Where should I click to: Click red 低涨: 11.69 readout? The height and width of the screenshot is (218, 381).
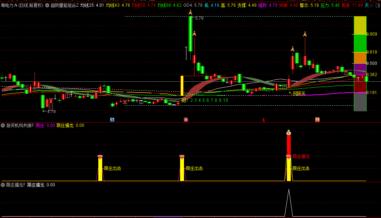352,5
